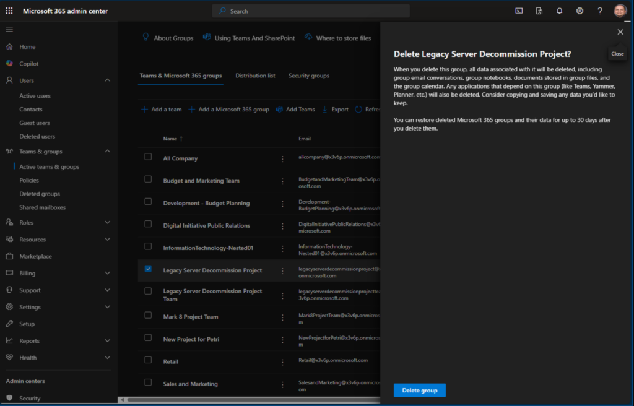Select the Mark 8 Project Team checkbox
634x406 pixels.
tap(147, 315)
